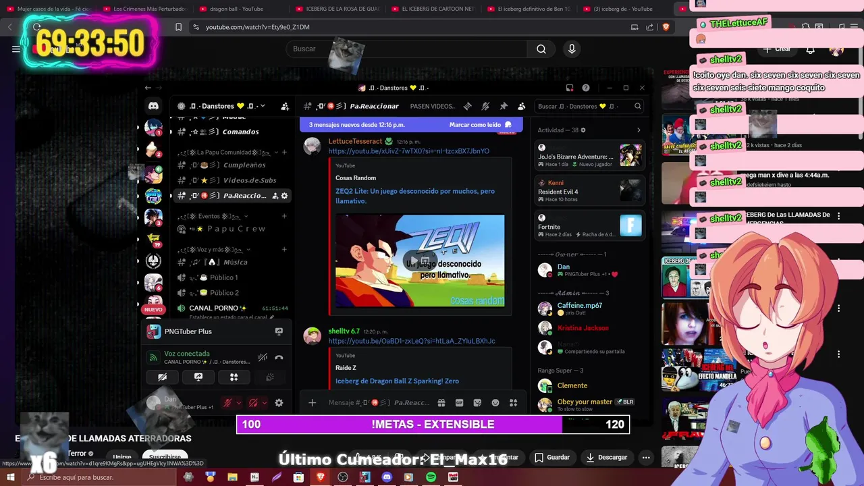This screenshot has height=486, width=864.
Task: Open the sticker picker in message bar
Action: 477,403
